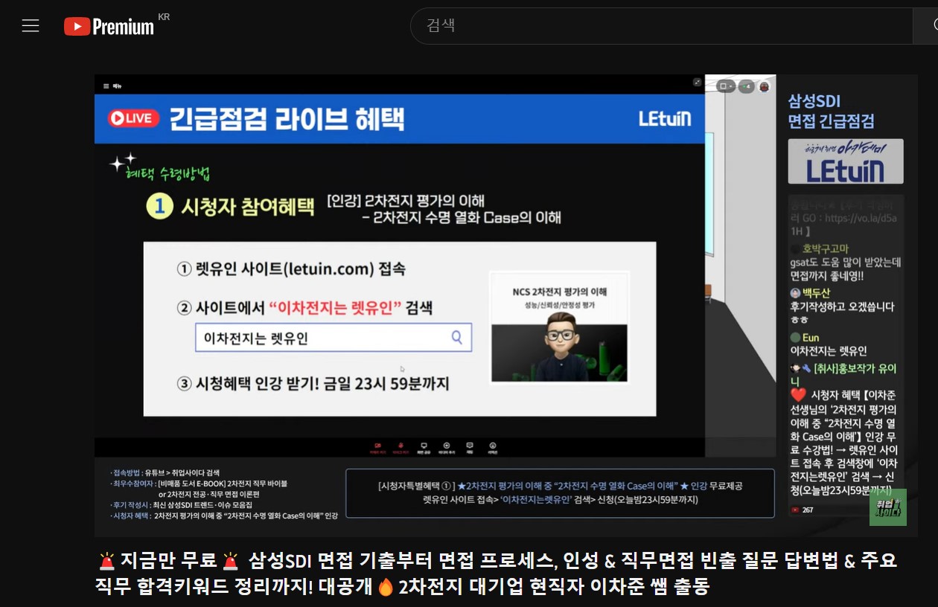Click the presenter avatar at the video's top-right
Image resolution: width=938 pixels, height=607 pixels.
[x=764, y=86]
